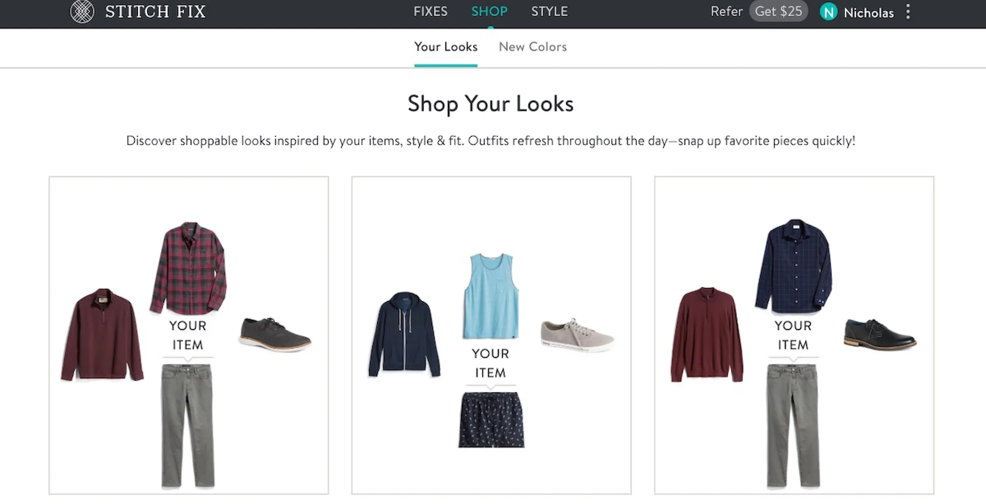Click the gray sneaker in the middle look
This screenshot has height=504, width=986.
click(x=577, y=333)
